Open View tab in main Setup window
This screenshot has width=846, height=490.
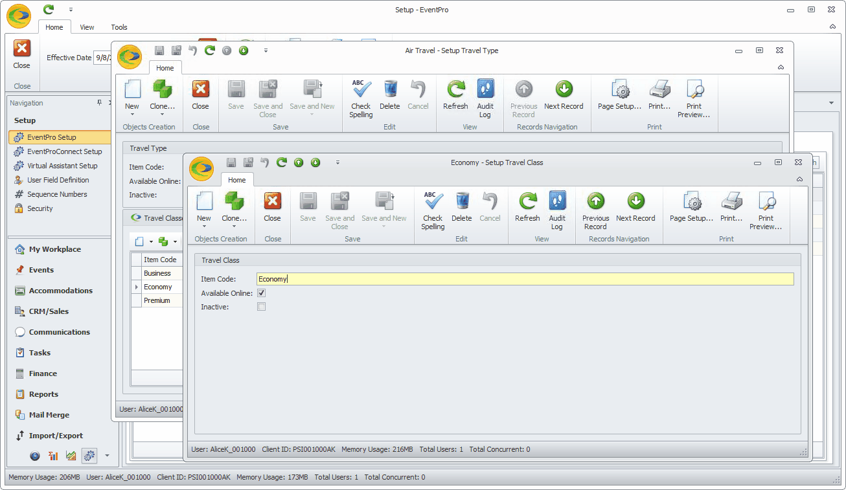tap(87, 27)
